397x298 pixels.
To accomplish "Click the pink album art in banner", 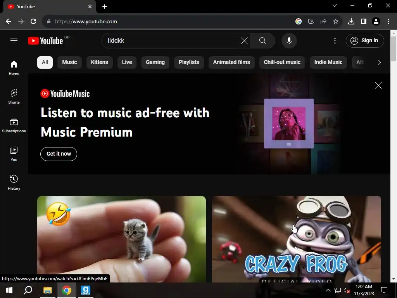I will (288, 123).
